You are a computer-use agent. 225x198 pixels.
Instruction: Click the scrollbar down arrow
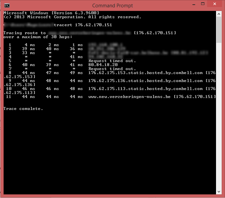219,192
